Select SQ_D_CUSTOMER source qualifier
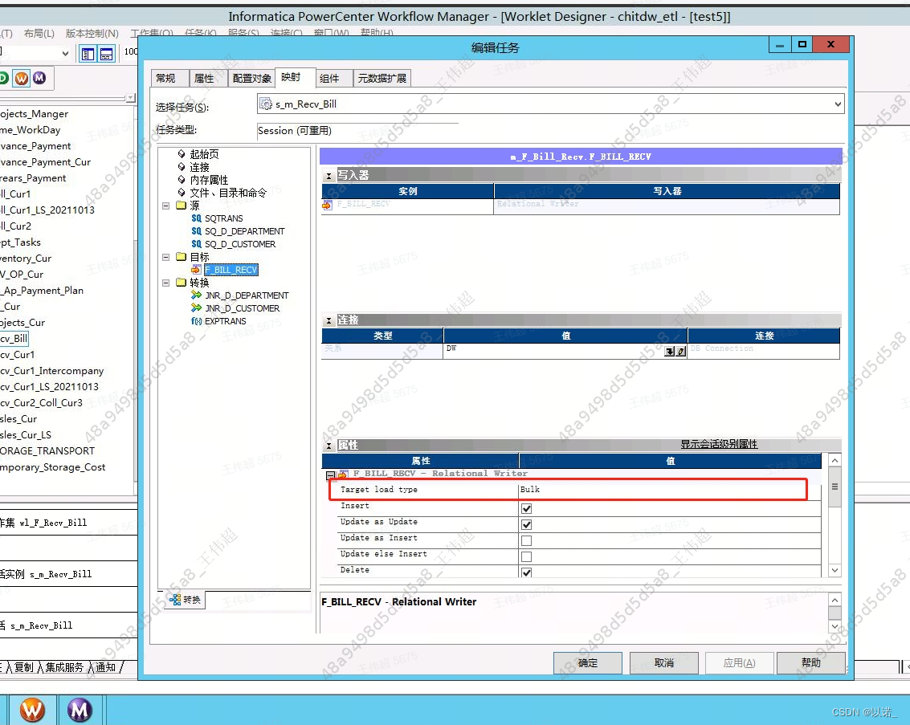The width and height of the screenshot is (910, 725). 239,244
